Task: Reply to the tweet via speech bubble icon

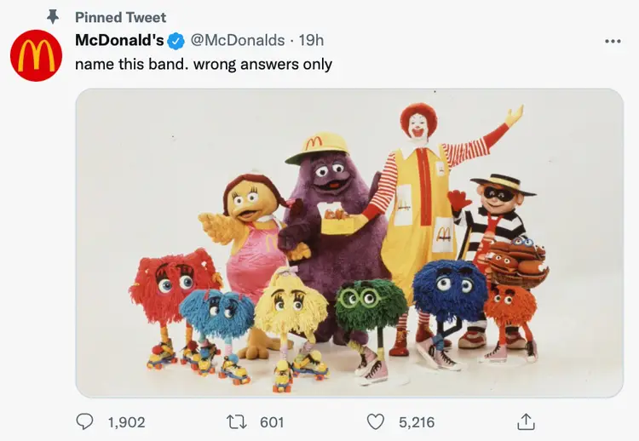Action: 85,421
